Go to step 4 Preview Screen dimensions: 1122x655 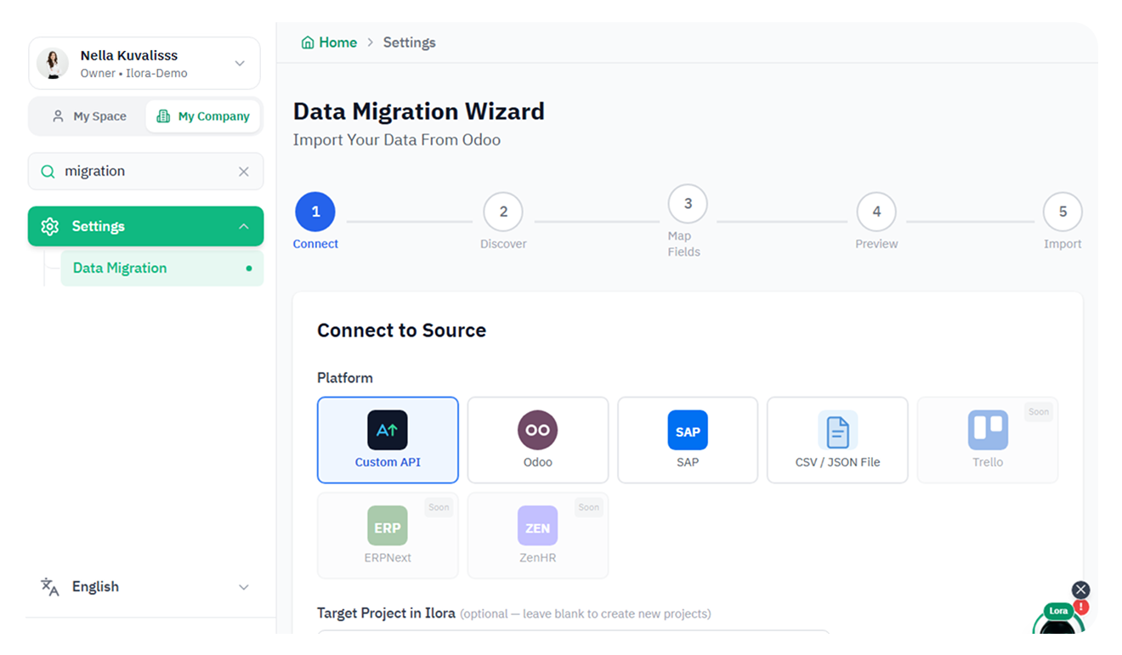876,212
